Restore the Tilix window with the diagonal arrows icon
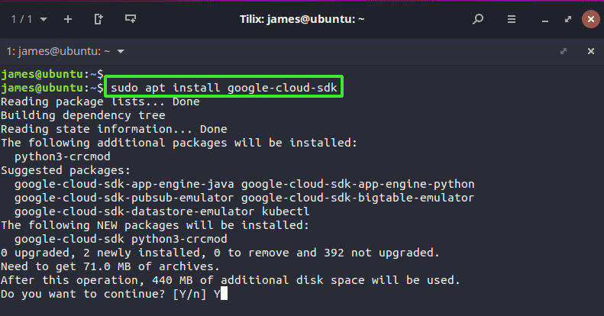This screenshot has width=604, height=316. tap(568, 19)
